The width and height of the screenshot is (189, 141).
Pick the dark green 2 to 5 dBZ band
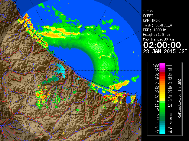coord(162,118)
